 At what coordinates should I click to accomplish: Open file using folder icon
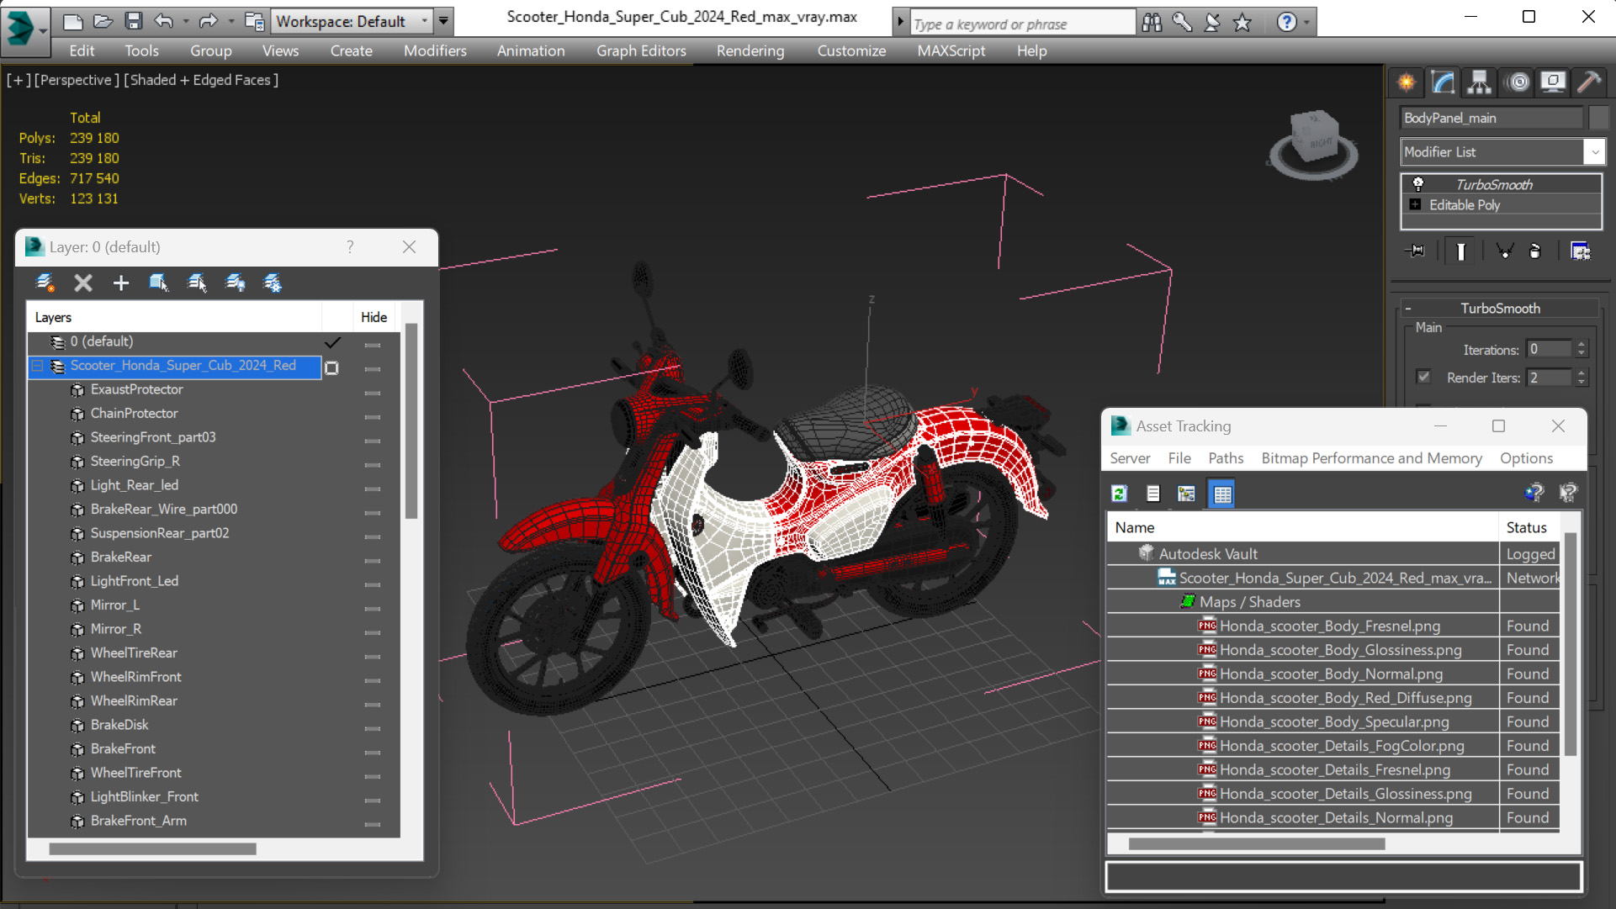(103, 21)
